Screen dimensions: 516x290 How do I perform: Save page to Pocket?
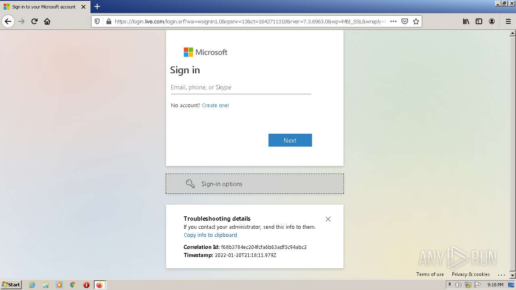pos(405,21)
